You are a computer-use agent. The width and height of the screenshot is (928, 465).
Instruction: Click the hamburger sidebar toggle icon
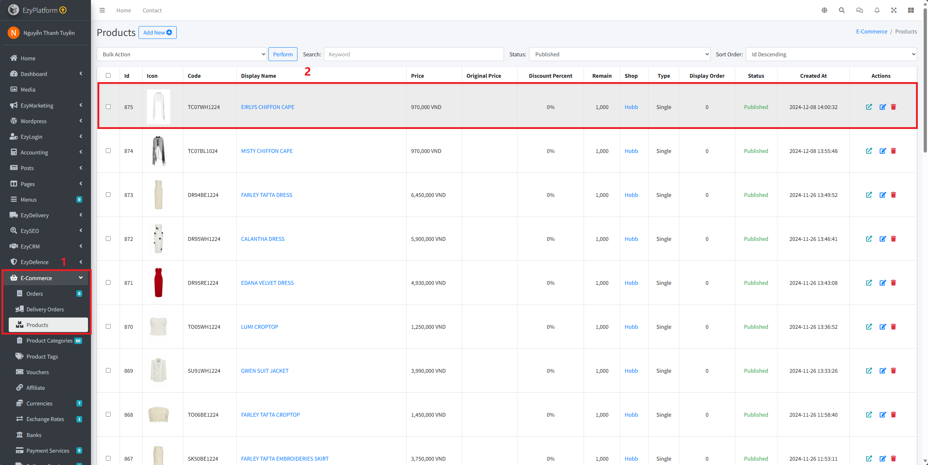click(102, 10)
